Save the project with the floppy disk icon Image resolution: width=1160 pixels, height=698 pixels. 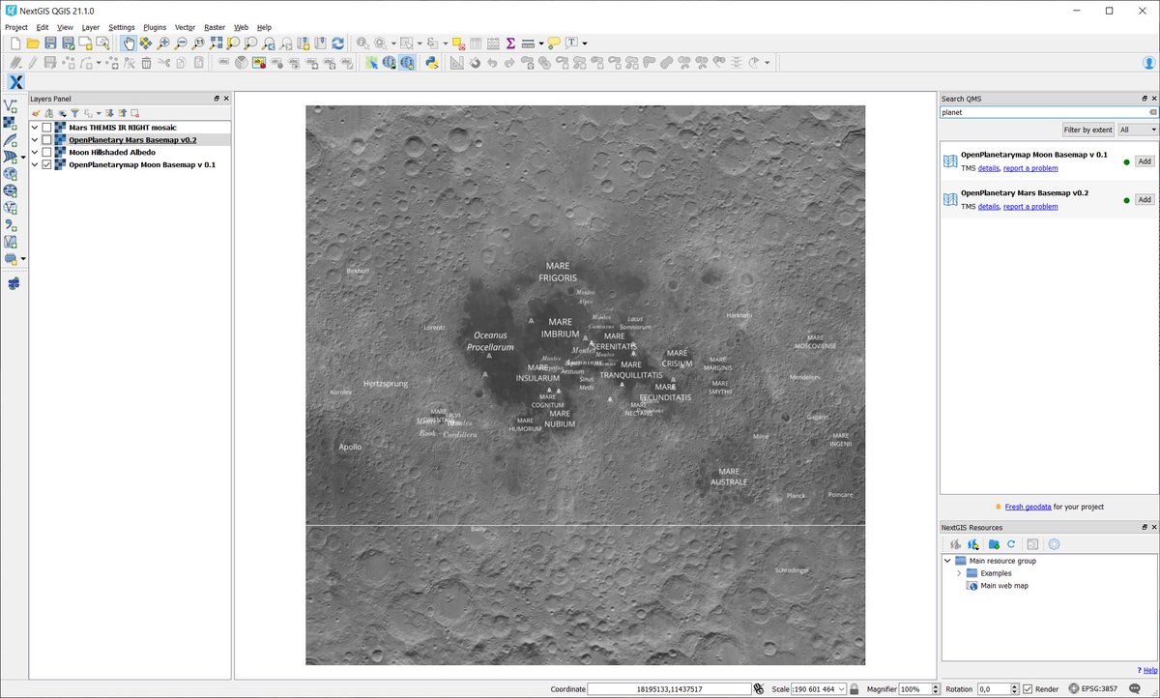coord(50,44)
